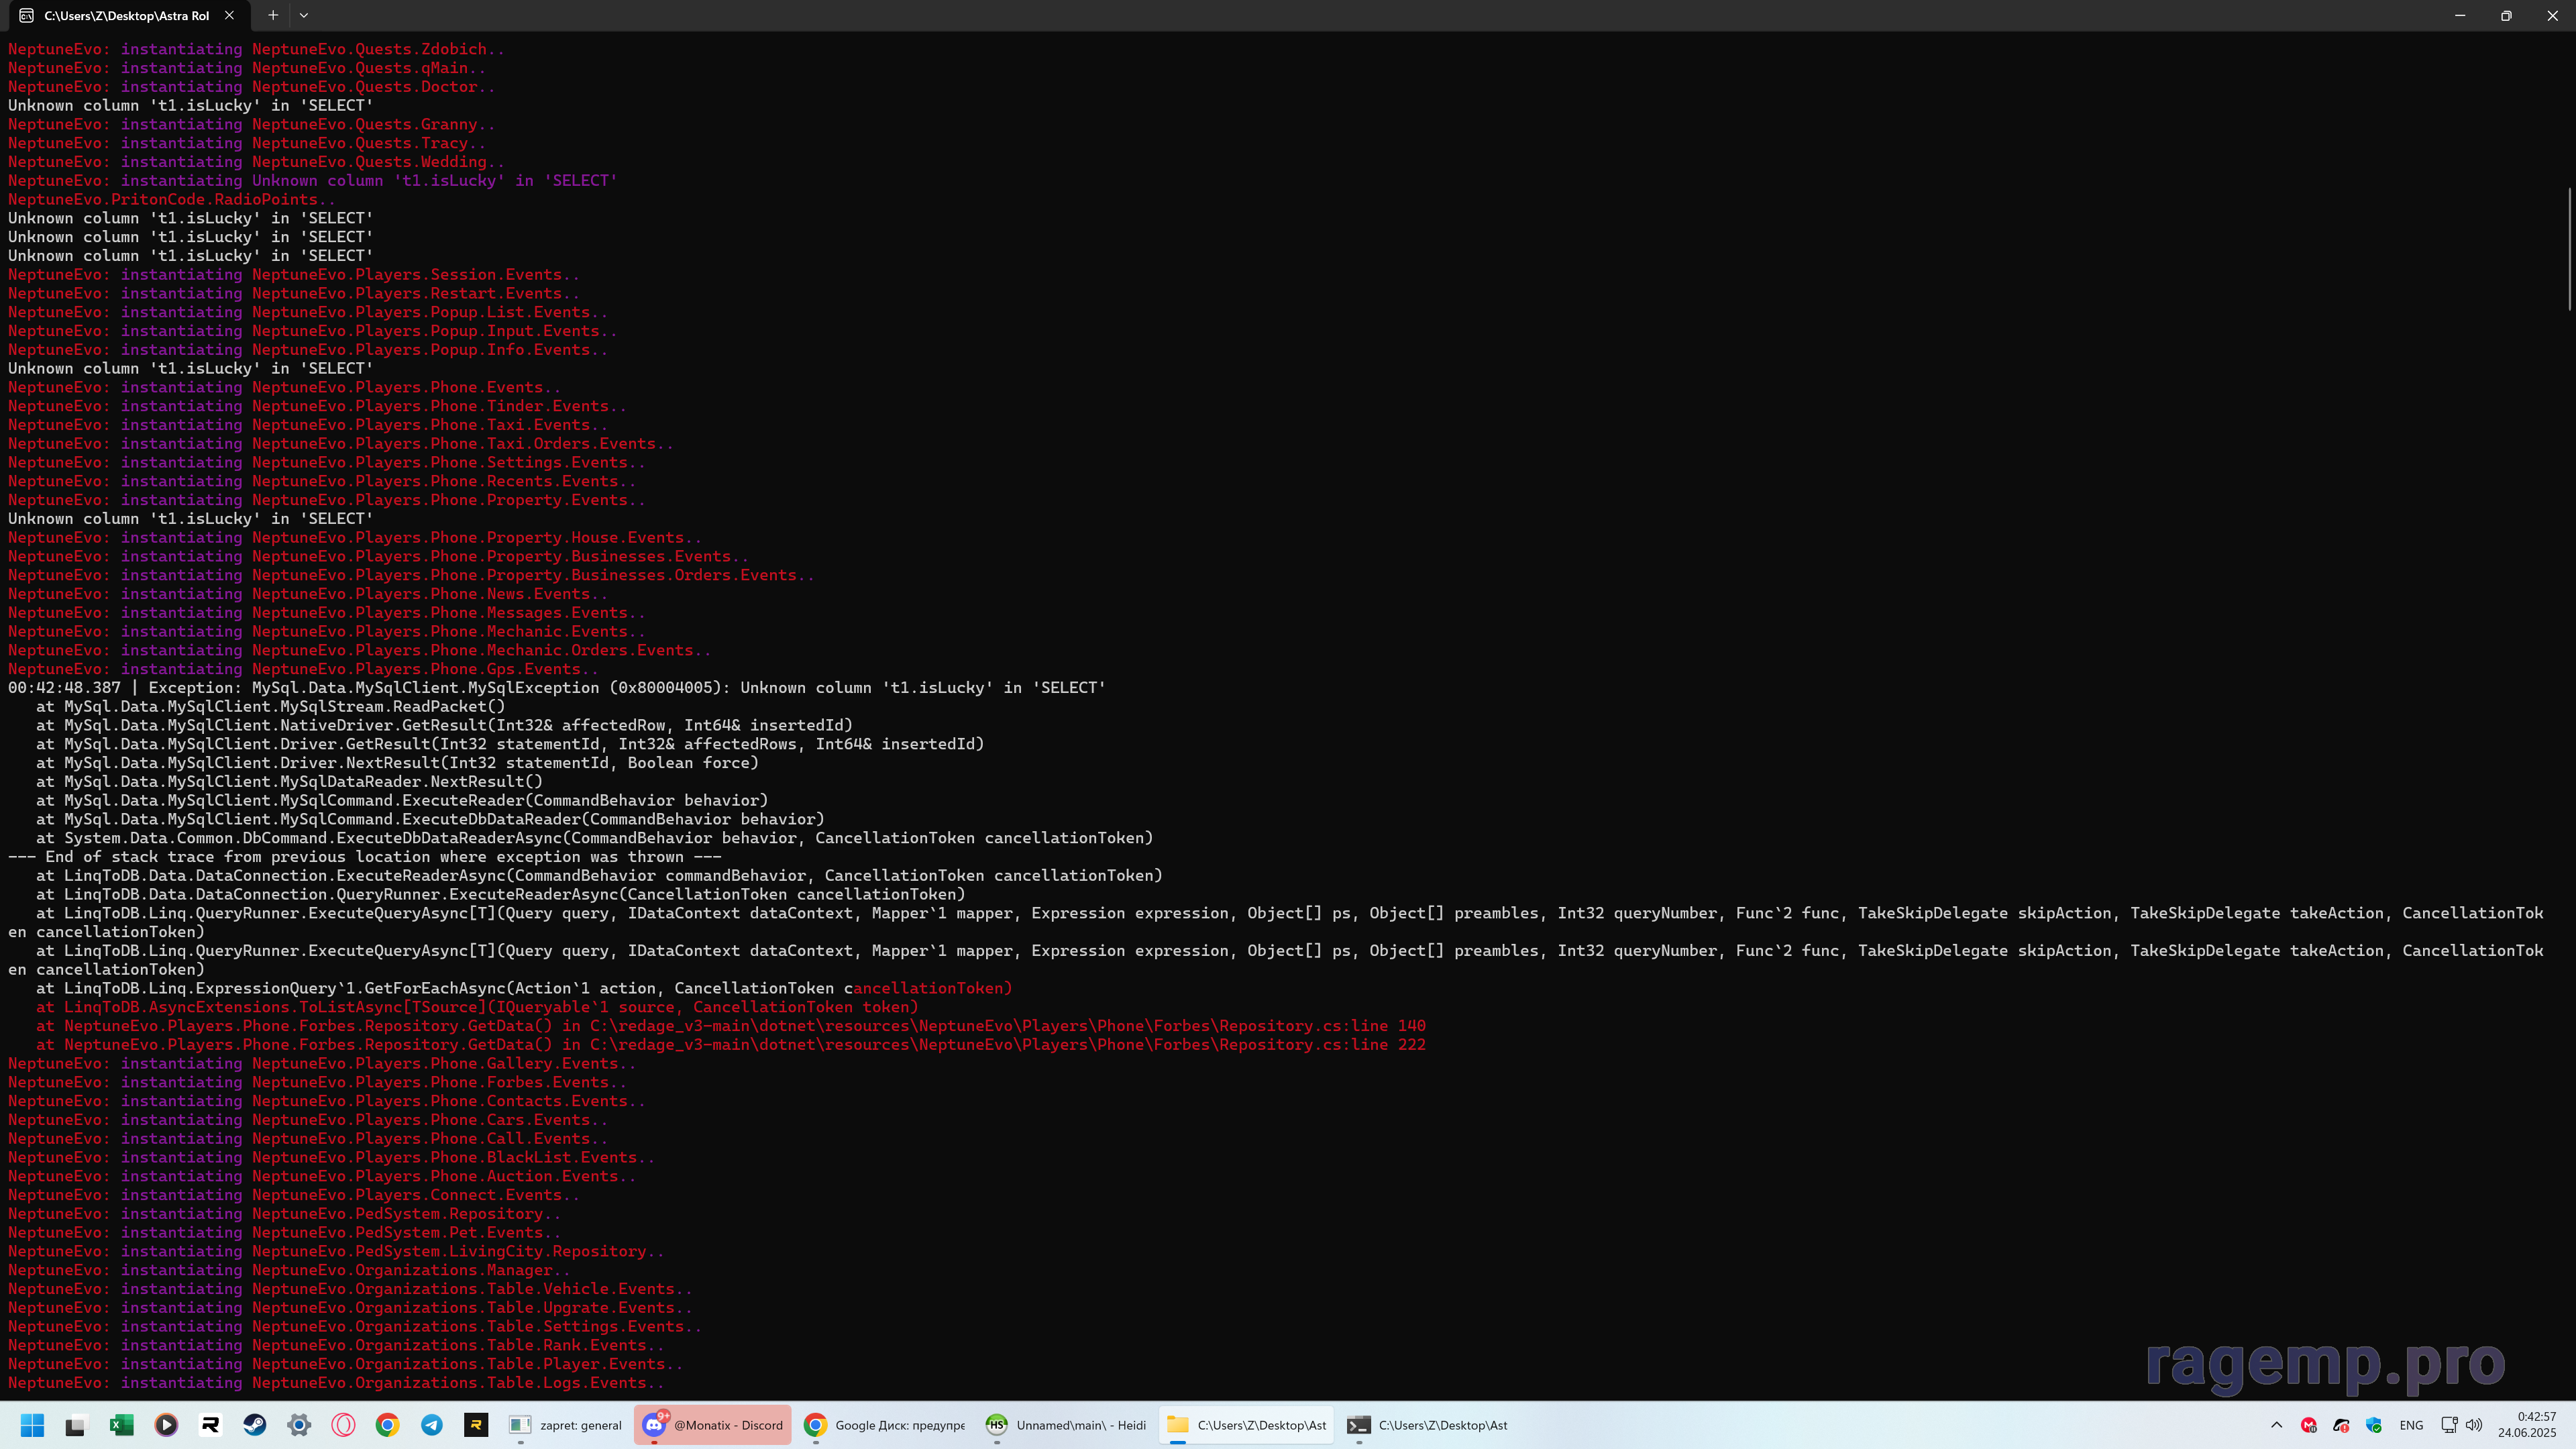Show hidden system tray icons
Viewport: 2576px width, 1449px height.
point(2277,1425)
